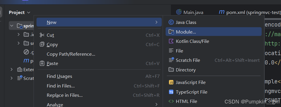Switch to the Main.java tab
This screenshot has height=107, width=281.
(190, 12)
